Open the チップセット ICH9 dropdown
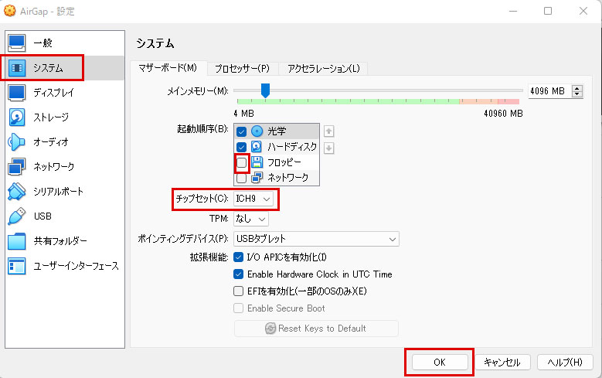602x378 pixels. click(253, 199)
